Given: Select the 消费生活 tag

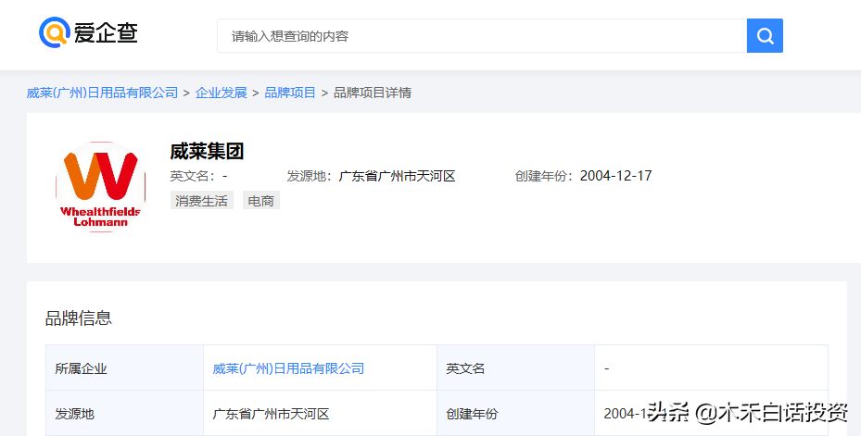Looking at the screenshot, I should tap(201, 201).
